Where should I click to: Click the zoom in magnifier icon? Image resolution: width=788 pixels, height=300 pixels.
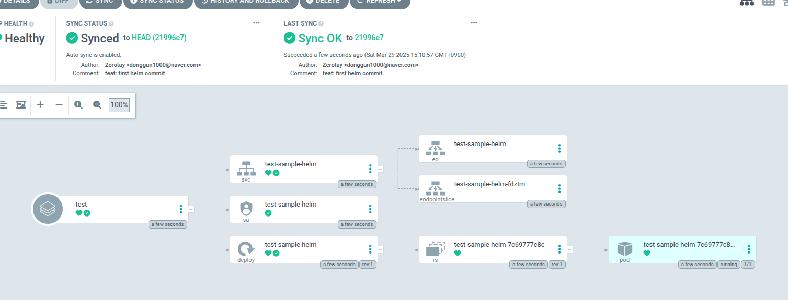[78, 105]
